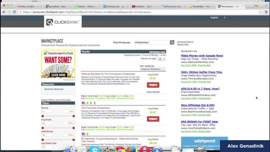270x152 pixels.
Task: Switch to the YouTube Analytics tab
Action: point(144,6)
